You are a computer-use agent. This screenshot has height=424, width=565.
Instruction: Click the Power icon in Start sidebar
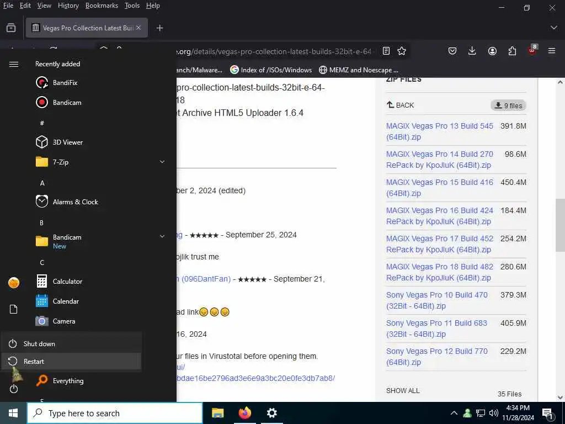14,389
